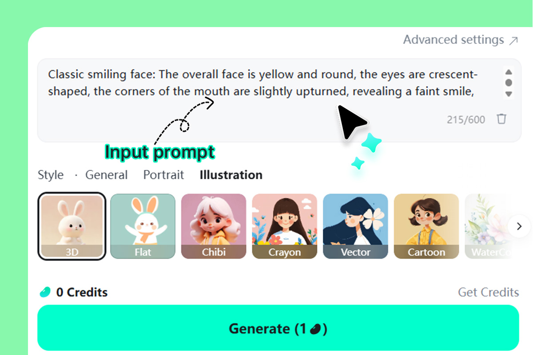Choose the Flat bunny style
The image size is (533, 355).
pyautogui.click(x=143, y=226)
